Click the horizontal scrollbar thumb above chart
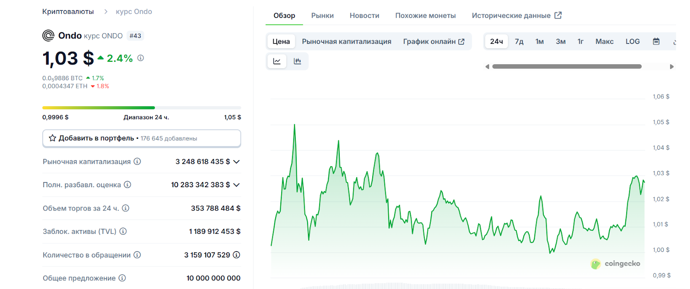690x289 pixels. 567,66
